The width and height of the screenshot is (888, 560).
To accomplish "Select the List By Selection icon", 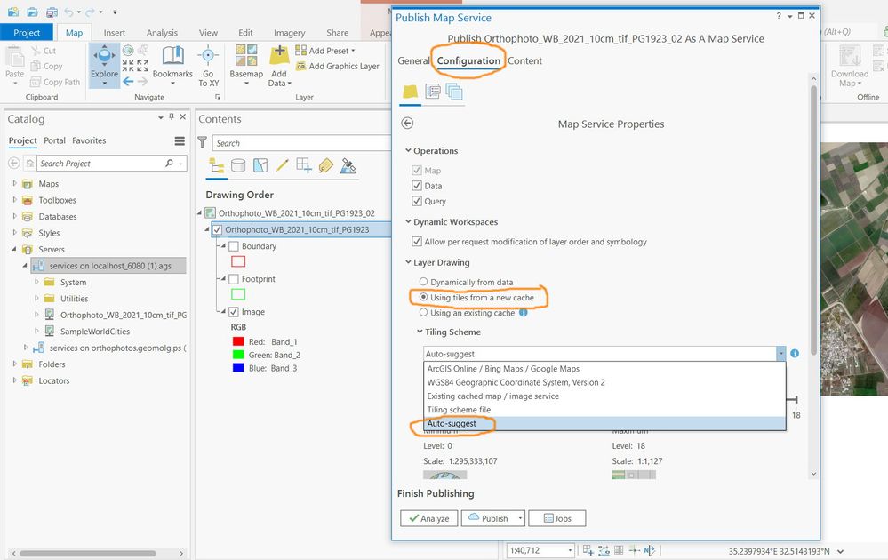I will (x=260, y=165).
